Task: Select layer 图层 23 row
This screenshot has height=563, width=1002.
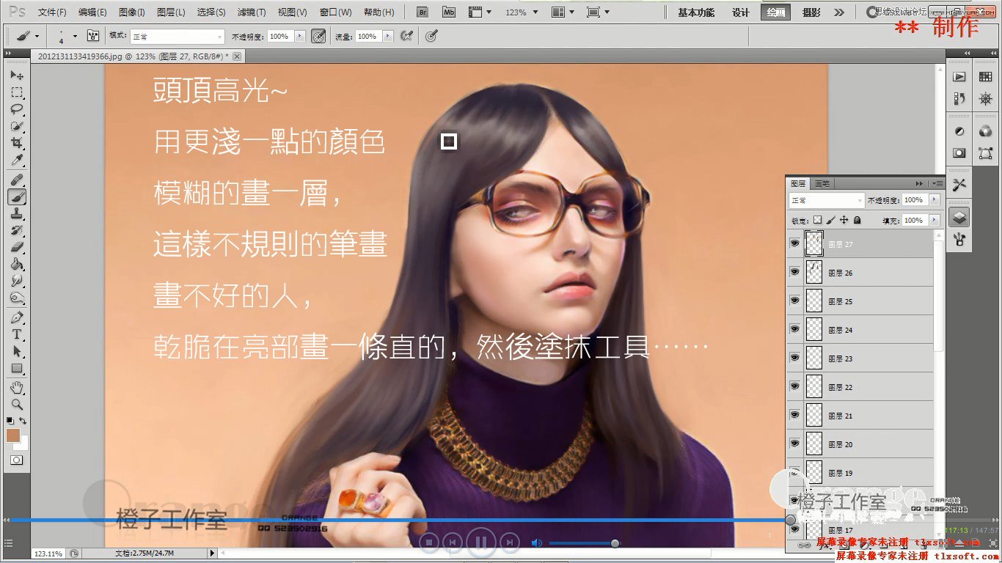Action: pyautogui.click(x=860, y=358)
